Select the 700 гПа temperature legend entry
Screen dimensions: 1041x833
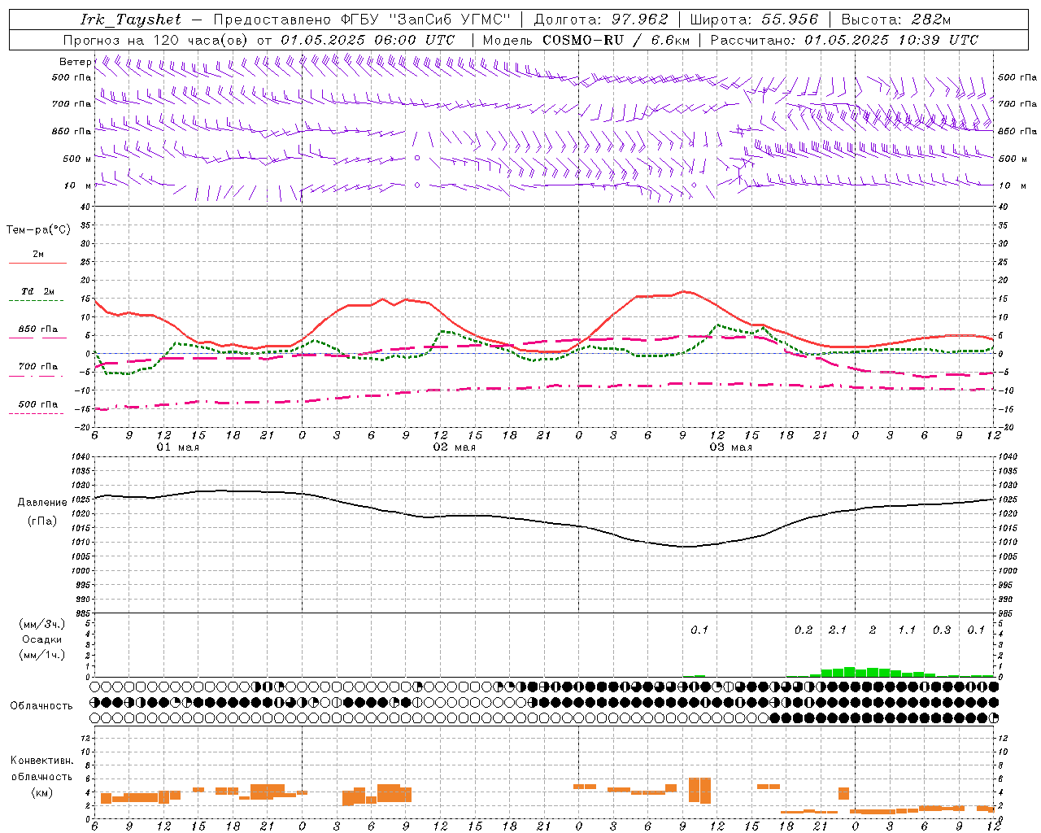coord(38,367)
